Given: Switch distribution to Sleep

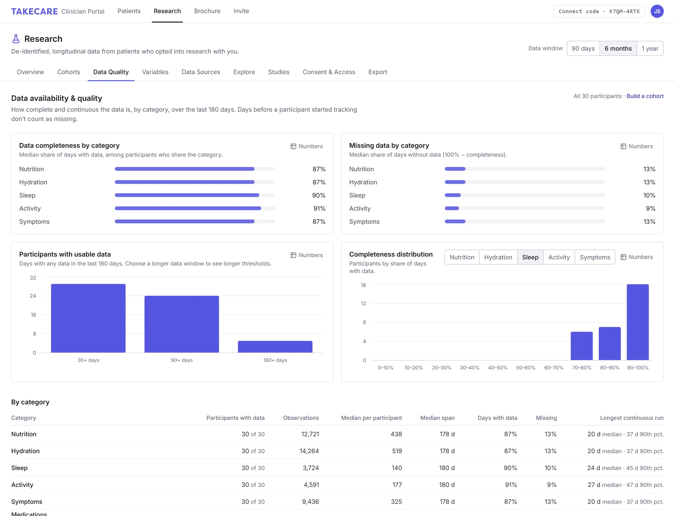Looking at the screenshot, I should click(x=530, y=257).
